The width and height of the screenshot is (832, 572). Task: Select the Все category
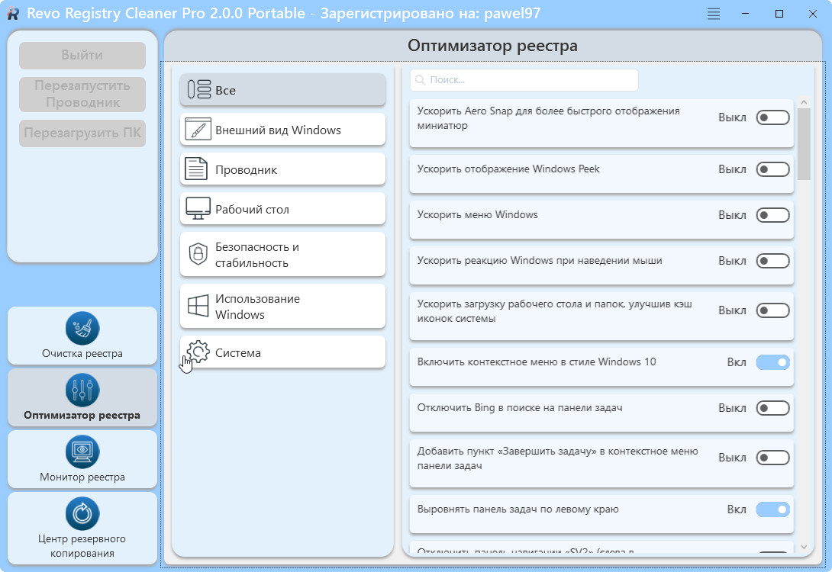[x=282, y=90]
